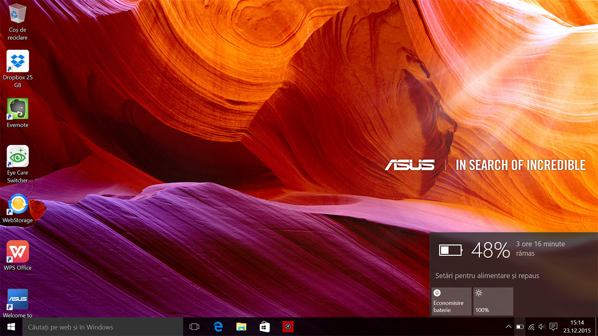Open the red pinned app on taskbar

(288, 327)
